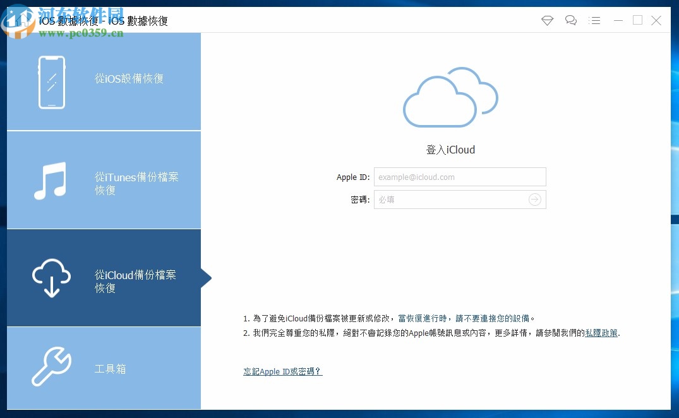Open the 忘記Apple ID或密碼 link
The width and height of the screenshot is (679, 418).
tap(282, 371)
